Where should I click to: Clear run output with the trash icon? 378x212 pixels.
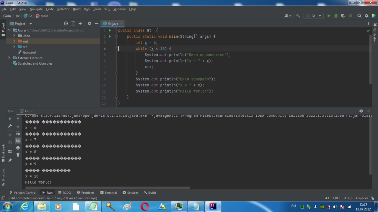click(18, 155)
